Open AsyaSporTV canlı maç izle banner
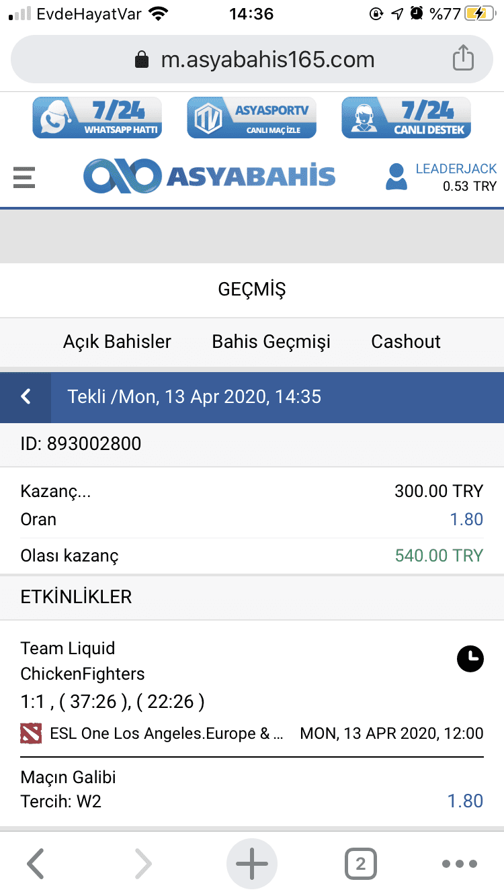504x896 pixels. point(251,118)
